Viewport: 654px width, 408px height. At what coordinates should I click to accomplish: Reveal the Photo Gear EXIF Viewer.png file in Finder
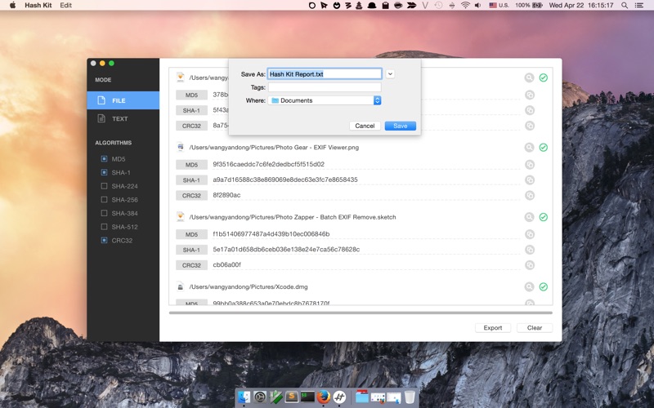[529, 148]
